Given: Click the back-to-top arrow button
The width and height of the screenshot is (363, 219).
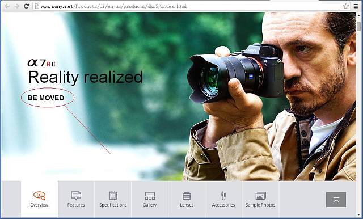Looking at the screenshot, I should 336,200.
